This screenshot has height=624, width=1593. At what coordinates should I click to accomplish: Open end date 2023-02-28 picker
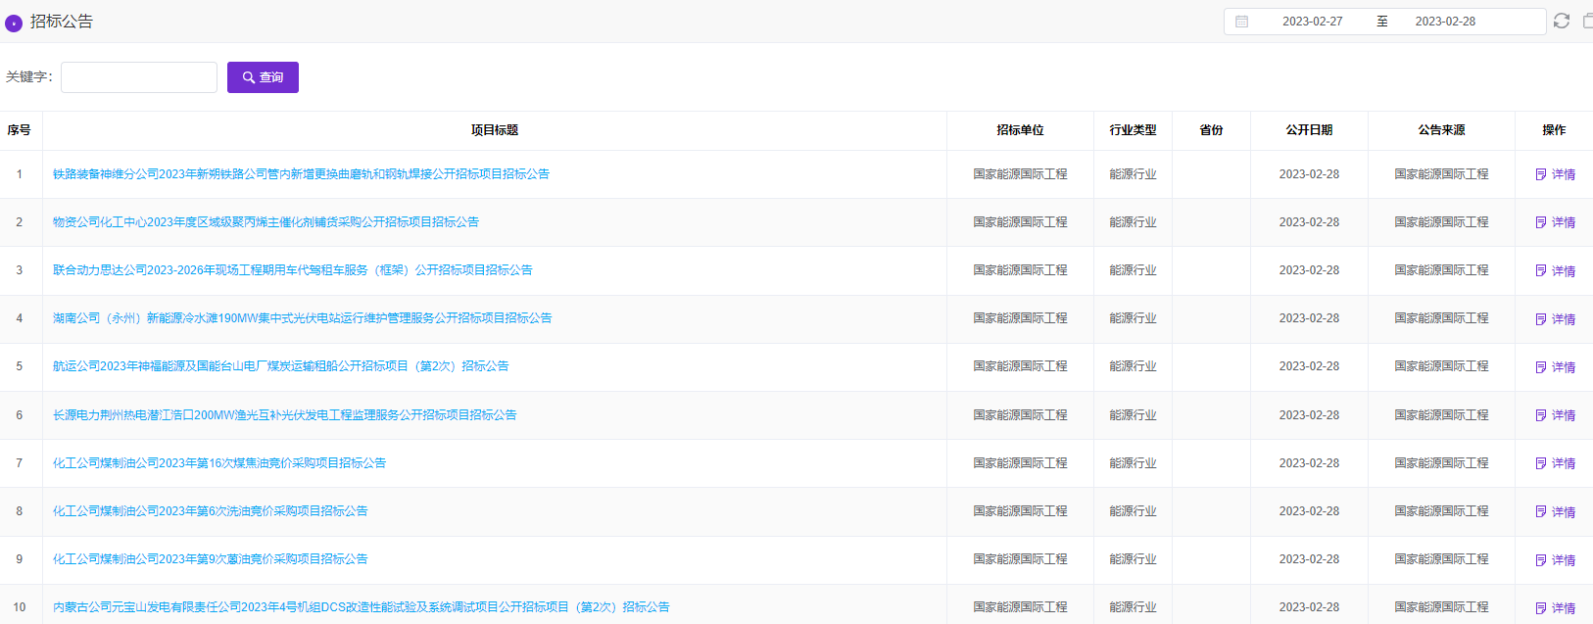point(1444,22)
